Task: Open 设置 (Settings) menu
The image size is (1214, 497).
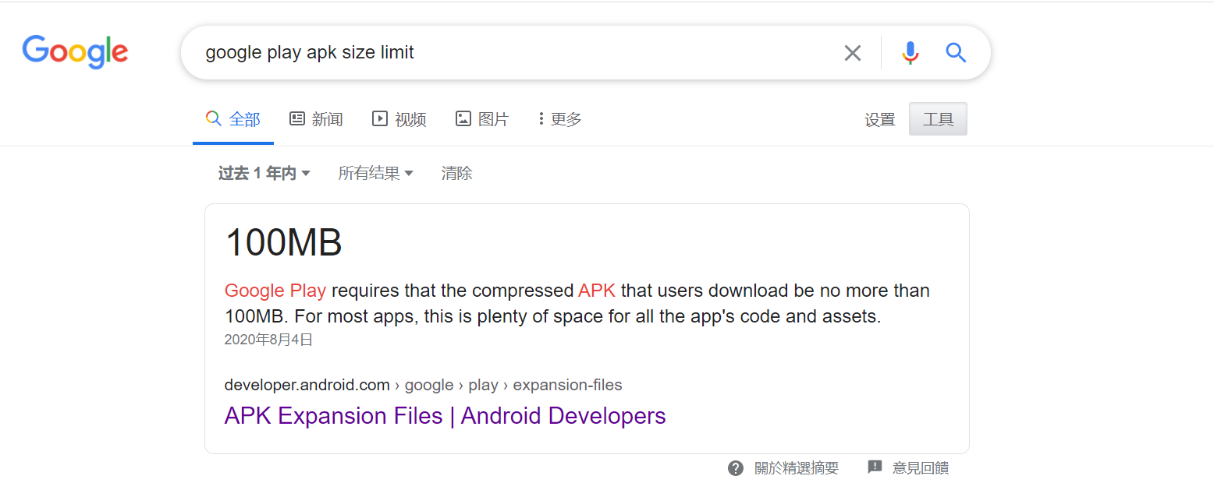Action: pos(879,120)
